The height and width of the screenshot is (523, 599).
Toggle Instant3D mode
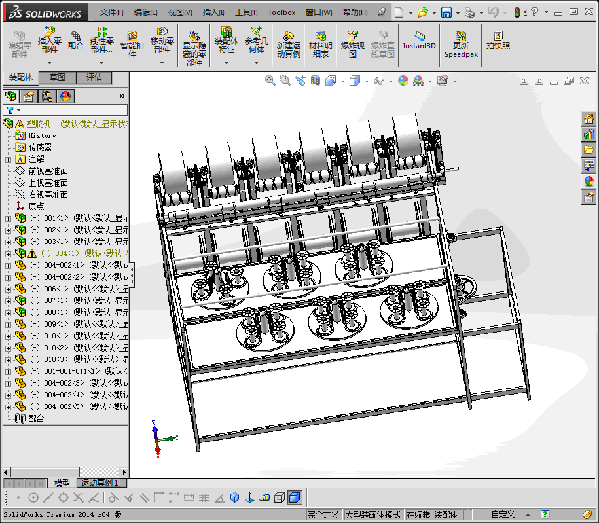(x=419, y=41)
